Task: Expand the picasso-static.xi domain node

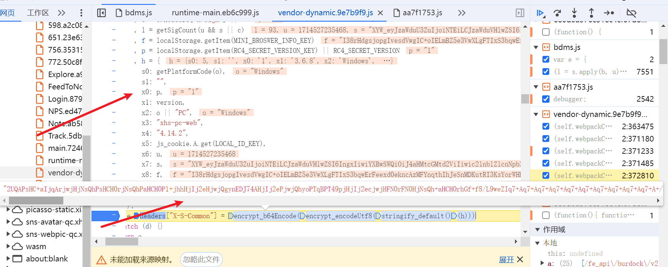Action: click(x=8, y=210)
